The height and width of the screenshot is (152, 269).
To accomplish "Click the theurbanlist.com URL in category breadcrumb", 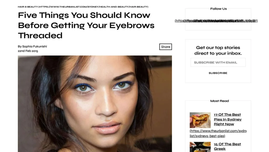I will pyautogui.click(x=93, y=7).
